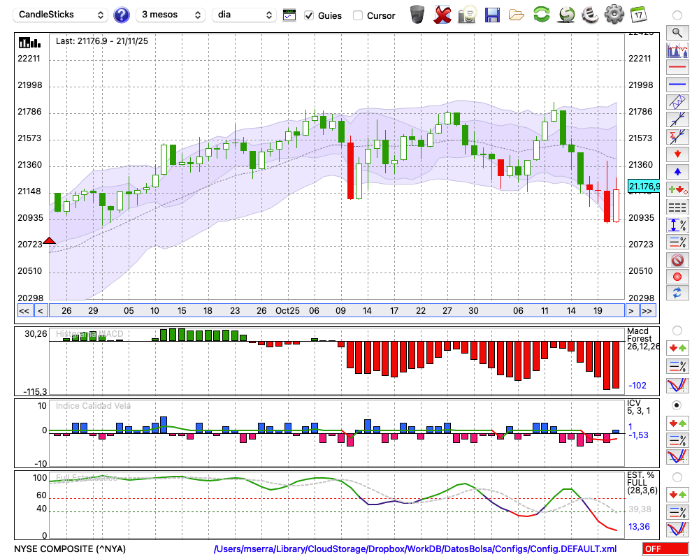Image resolution: width=699 pixels, height=559 pixels.
Task: Click the red prohibition sign tool
Action: [677, 260]
